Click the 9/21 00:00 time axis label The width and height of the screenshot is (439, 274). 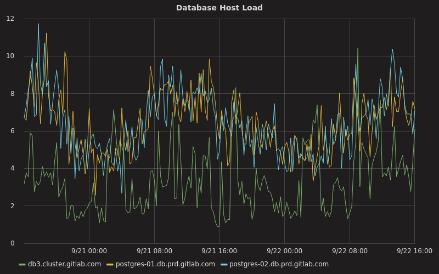(x=89, y=250)
